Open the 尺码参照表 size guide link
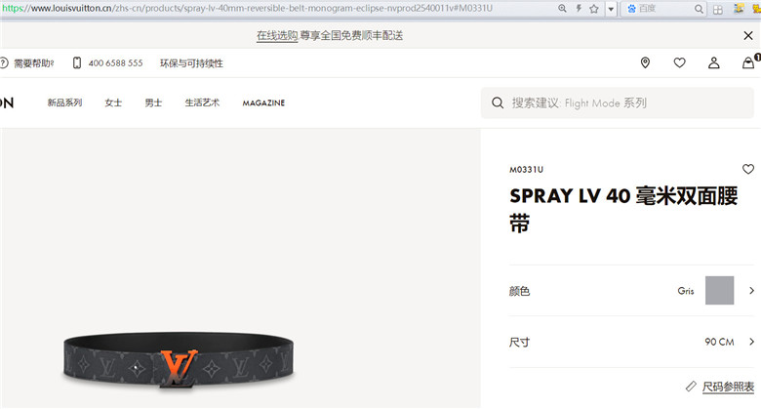 [728, 387]
